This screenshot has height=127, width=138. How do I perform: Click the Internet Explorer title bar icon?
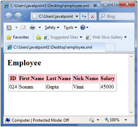(6, 5)
